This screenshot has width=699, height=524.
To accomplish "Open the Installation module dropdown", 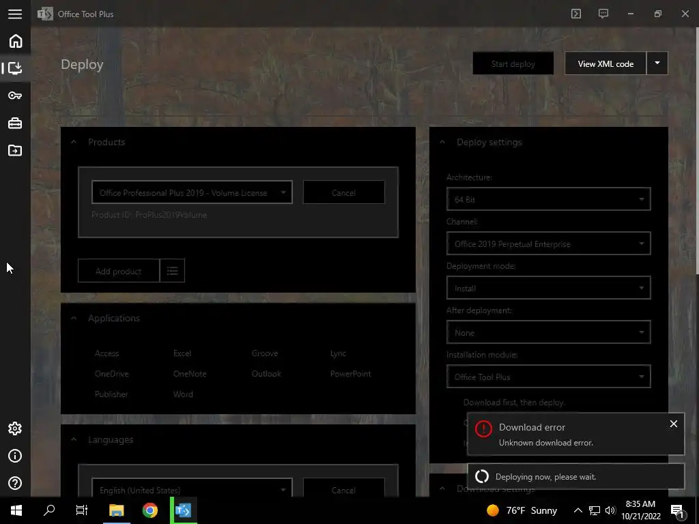I will pyautogui.click(x=548, y=377).
